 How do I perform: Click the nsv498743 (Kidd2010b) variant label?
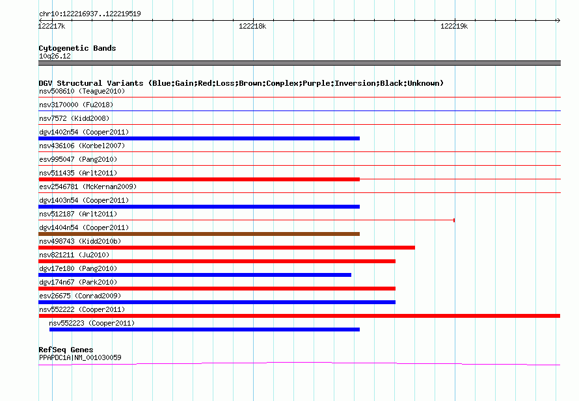pyautogui.click(x=80, y=241)
